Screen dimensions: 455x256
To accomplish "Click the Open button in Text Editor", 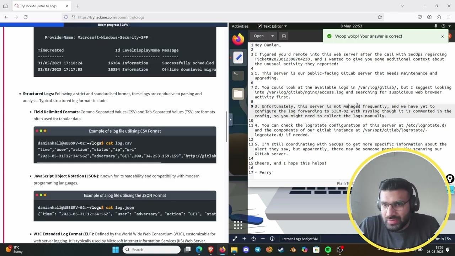I will (x=259, y=36).
